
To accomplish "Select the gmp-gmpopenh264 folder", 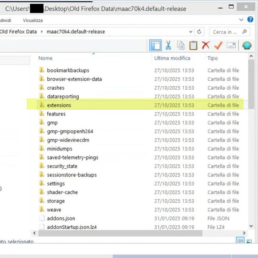I will [x=70, y=132].
